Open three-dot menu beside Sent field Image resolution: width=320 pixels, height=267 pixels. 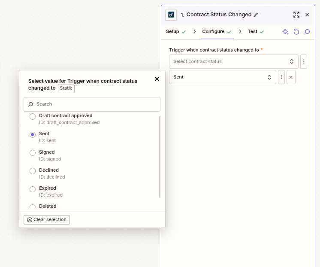(281, 77)
